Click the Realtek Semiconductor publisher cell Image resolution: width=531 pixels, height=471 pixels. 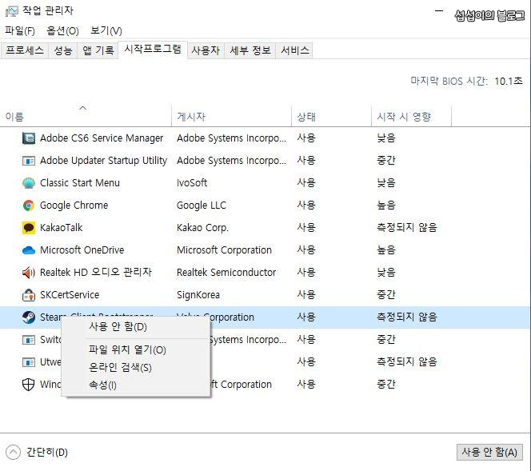pos(226,272)
